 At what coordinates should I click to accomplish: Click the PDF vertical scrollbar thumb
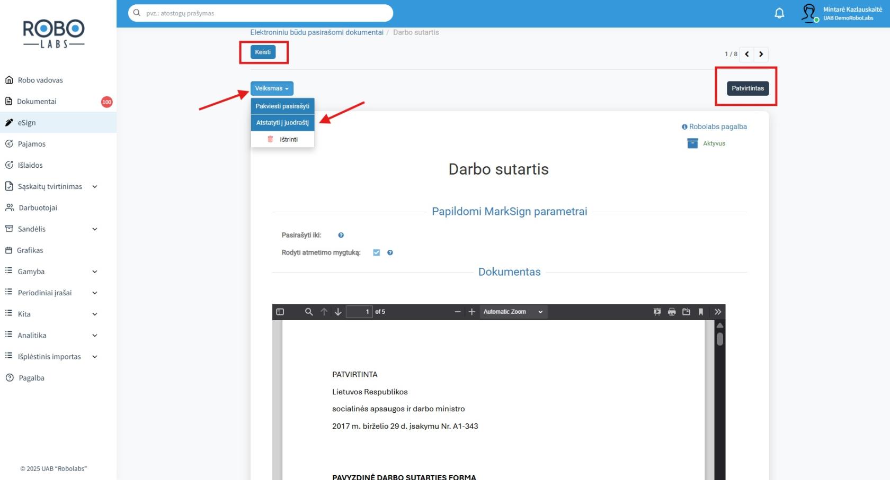720,339
